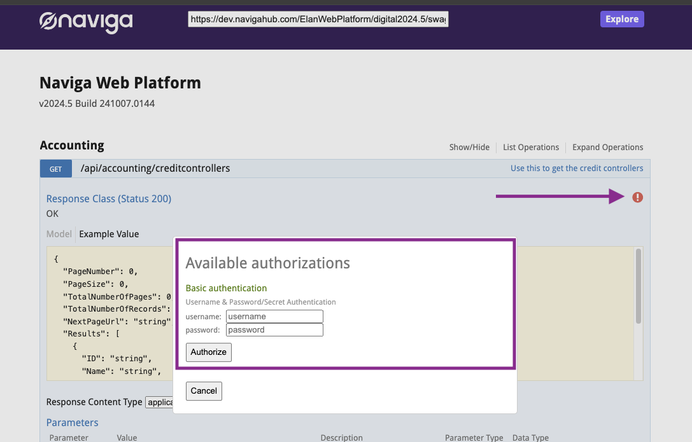Collapse the /api/accounting/creditcontrollers endpoint
This screenshot has width=692, height=442.
[155, 169]
